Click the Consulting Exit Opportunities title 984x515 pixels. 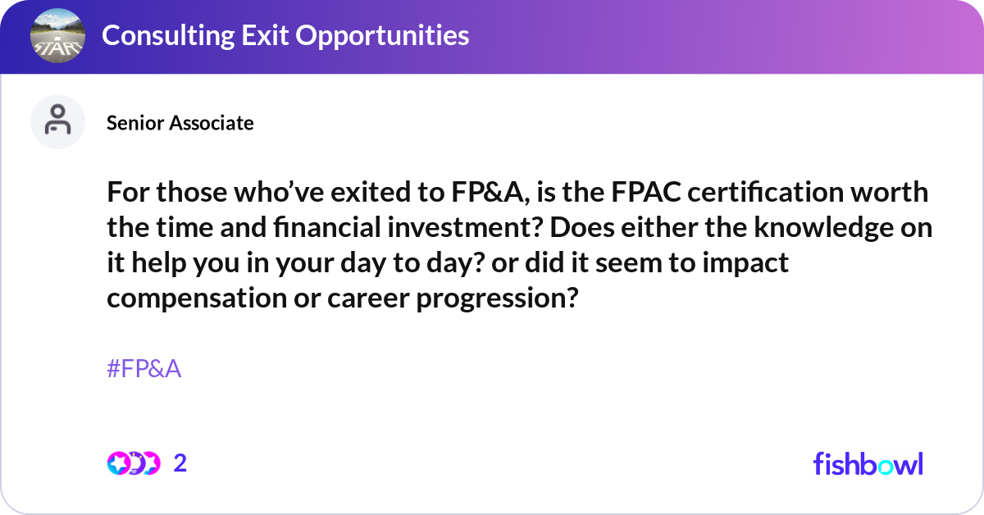coord(285,35)
